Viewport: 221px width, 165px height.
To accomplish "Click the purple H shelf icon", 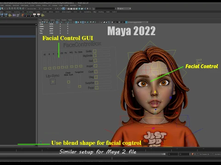I will [14, 15].
